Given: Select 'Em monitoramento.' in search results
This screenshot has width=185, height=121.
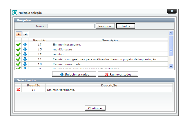Looking at the screenshot, I should click(110, 45).
